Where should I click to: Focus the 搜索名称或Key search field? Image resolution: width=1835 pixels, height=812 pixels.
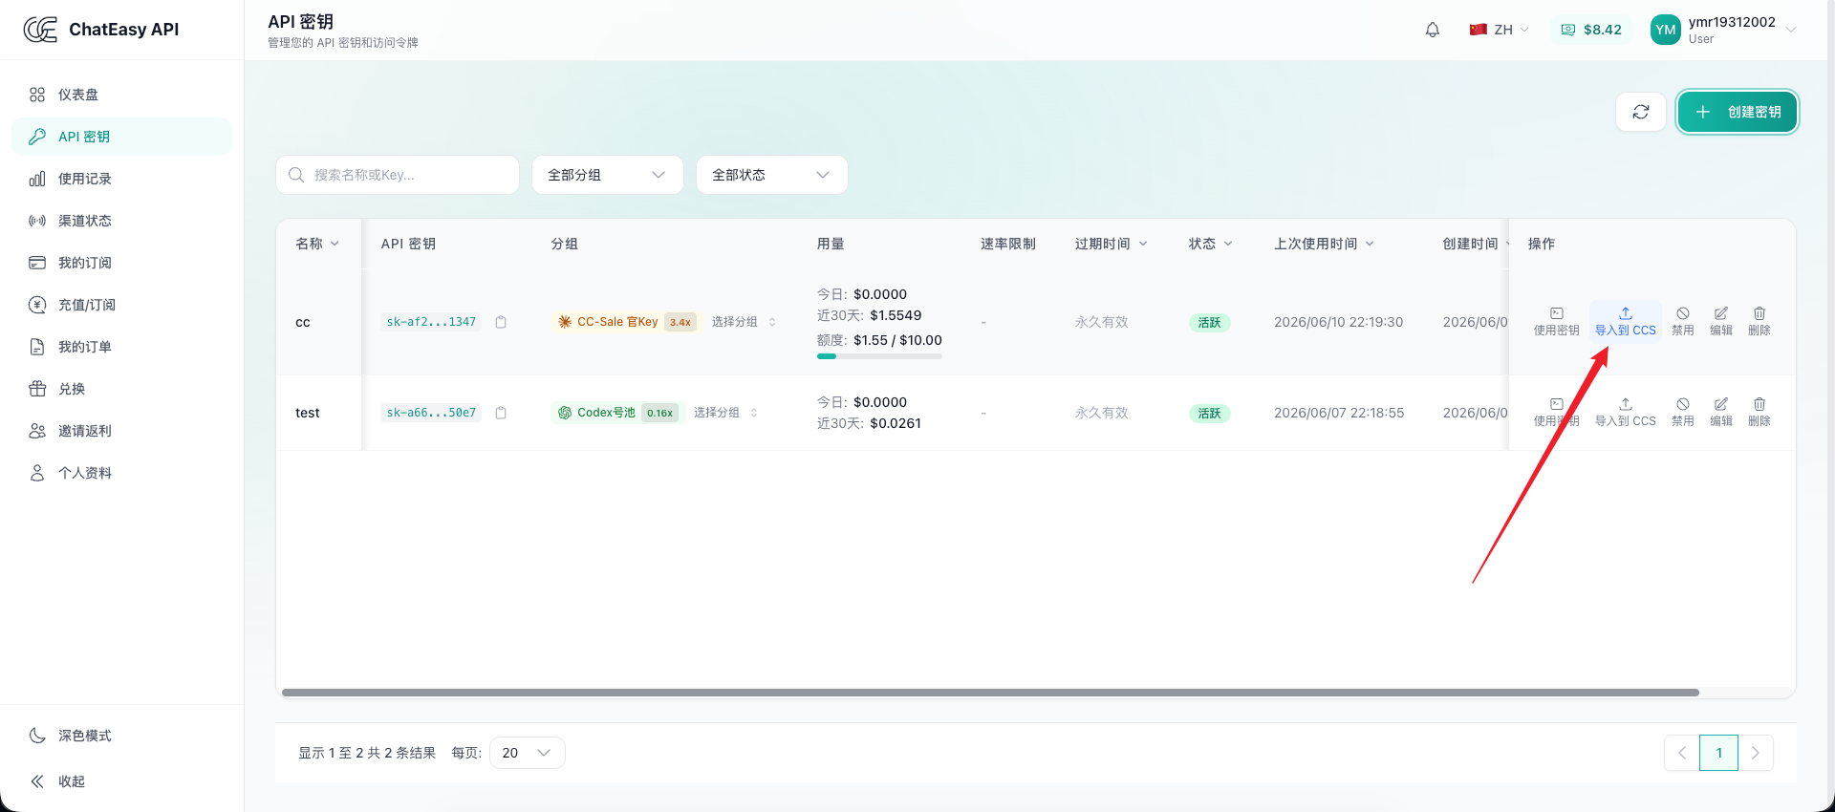(x=398, y=175)
